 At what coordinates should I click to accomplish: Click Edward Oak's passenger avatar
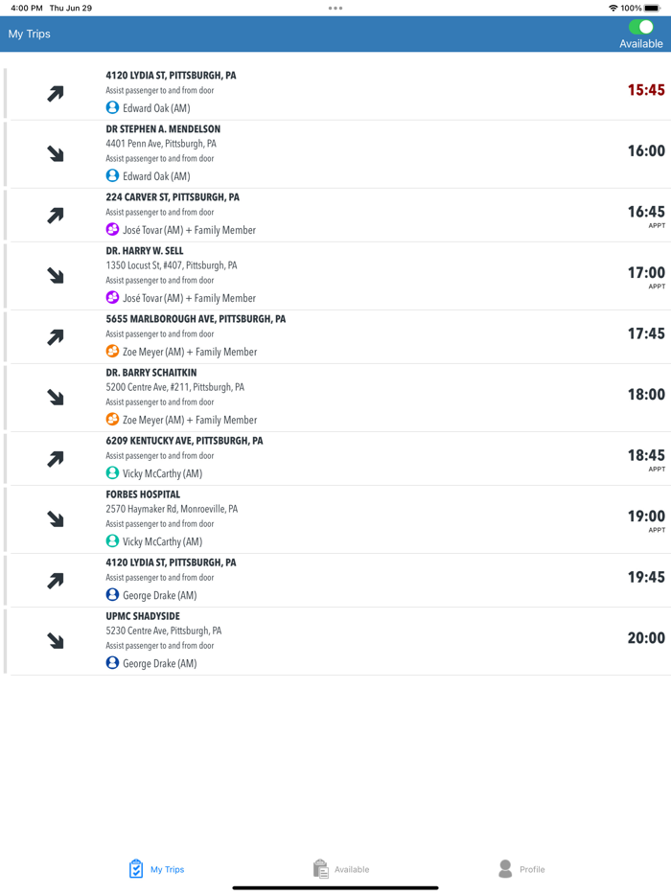(x=112, y=108)
